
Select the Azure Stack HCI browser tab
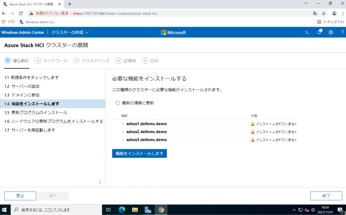pyautogui.click(x=32, y=4)
